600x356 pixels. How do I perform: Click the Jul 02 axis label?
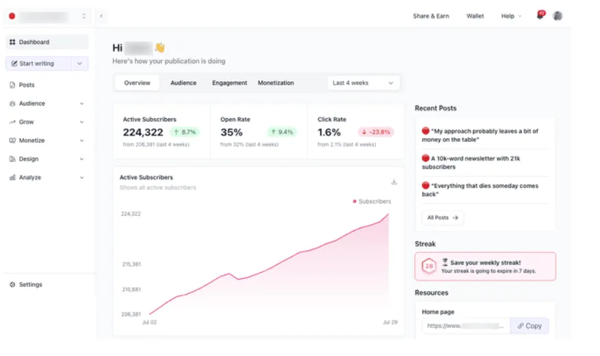[x=149, y=323]
